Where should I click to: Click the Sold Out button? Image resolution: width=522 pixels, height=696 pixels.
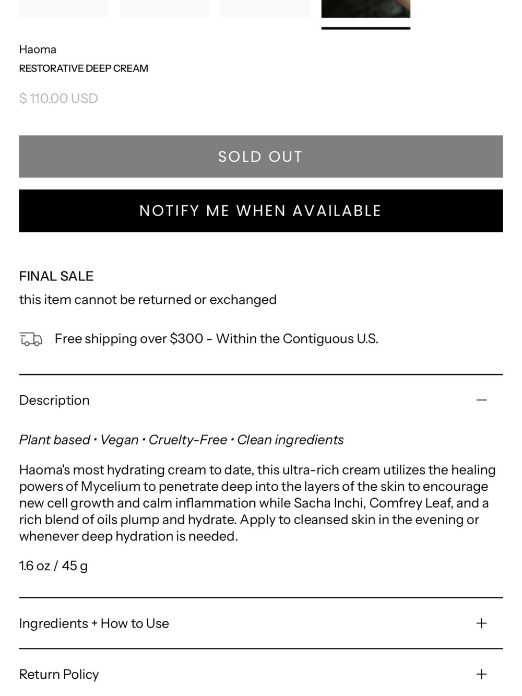[x=261, y=157]
